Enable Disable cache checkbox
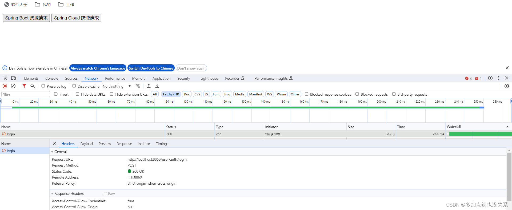The height and width of the screenshot is (210, 512). tap(74, 86)
